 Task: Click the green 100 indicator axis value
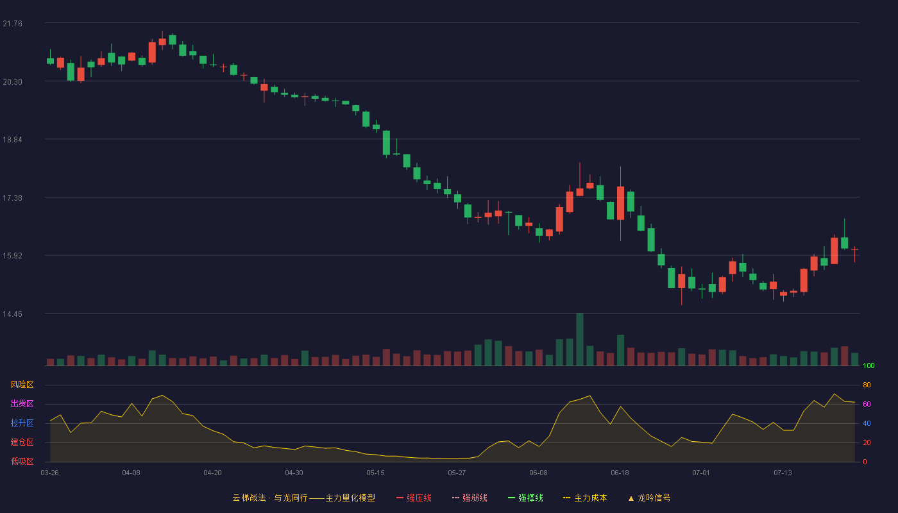[x=869, y=366]
